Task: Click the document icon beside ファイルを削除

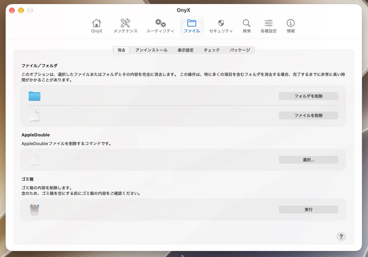Action: click(x=34, y=115)
